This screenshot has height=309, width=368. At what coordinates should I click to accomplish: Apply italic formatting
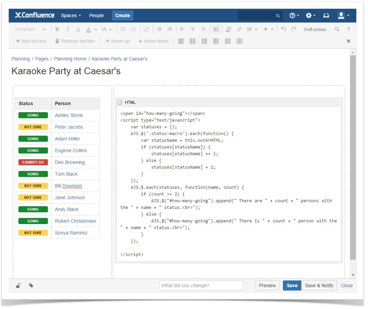68,29
